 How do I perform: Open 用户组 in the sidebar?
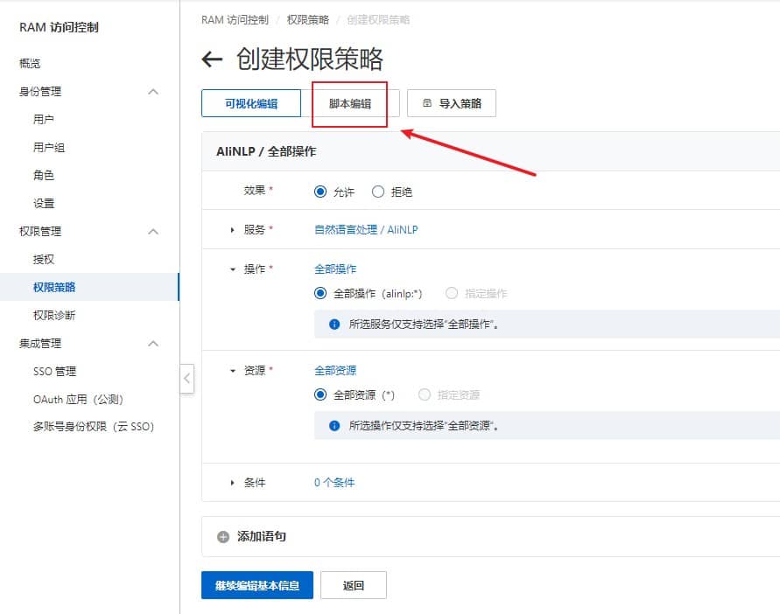coord(49,148)
